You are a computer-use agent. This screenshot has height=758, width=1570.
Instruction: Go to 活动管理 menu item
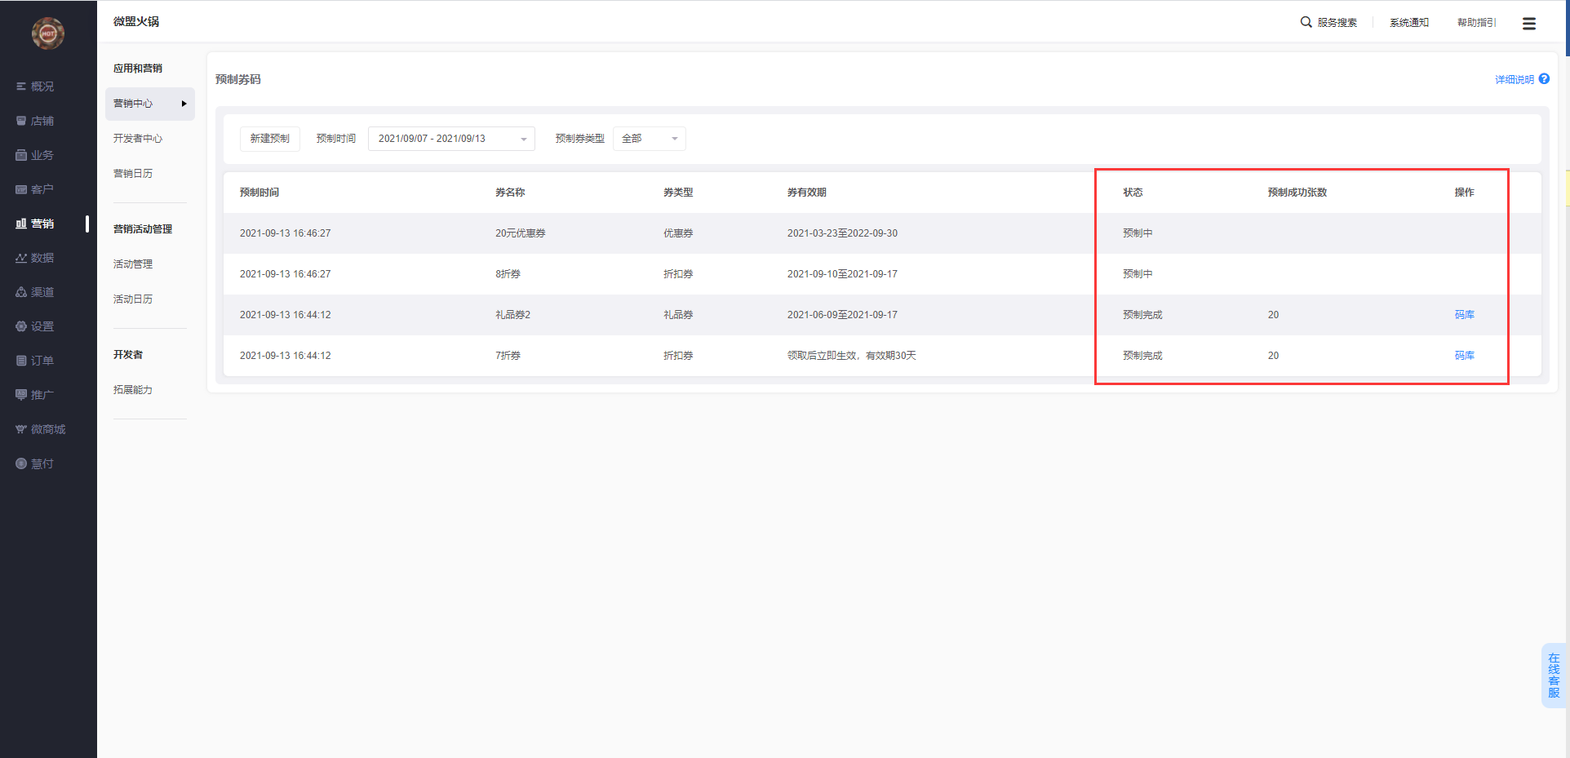(133, 264)
